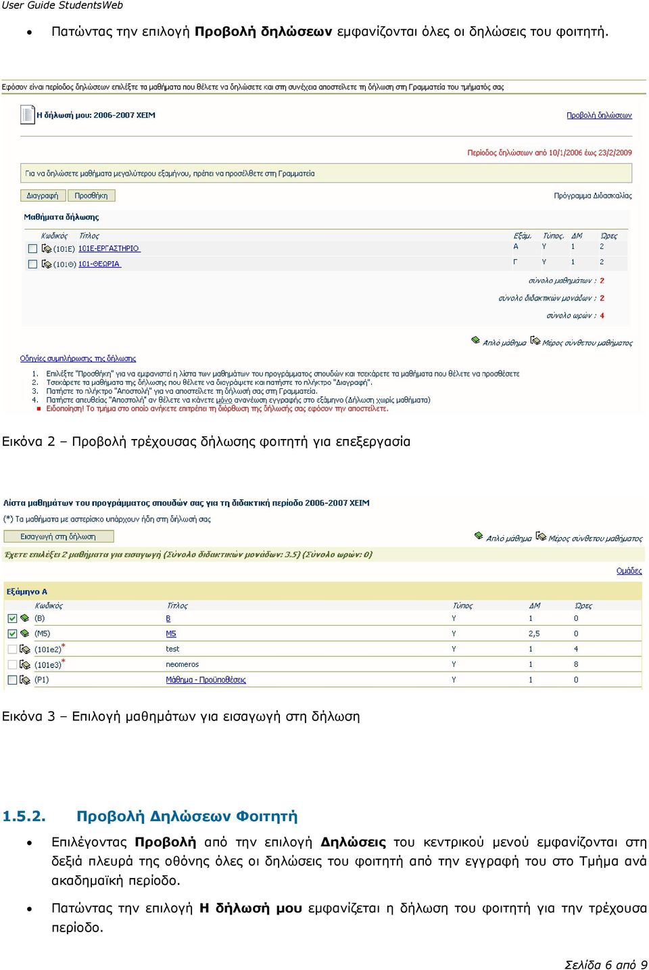The image size is (649, 970).
Task: Click the Εικόνα 3 figure caption
Action: coord(181,716)
